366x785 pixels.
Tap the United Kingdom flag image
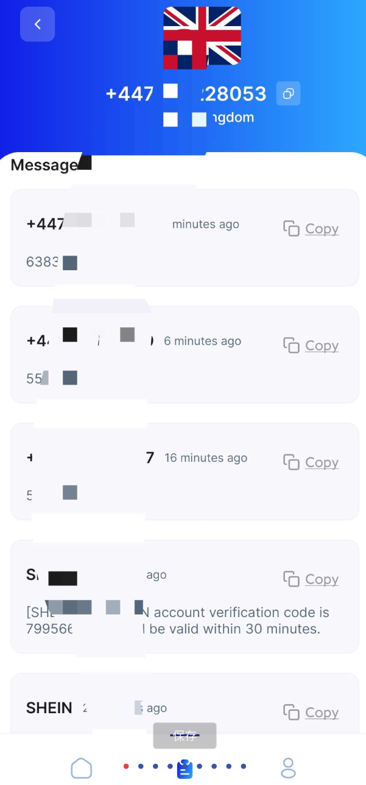(202, 37)
